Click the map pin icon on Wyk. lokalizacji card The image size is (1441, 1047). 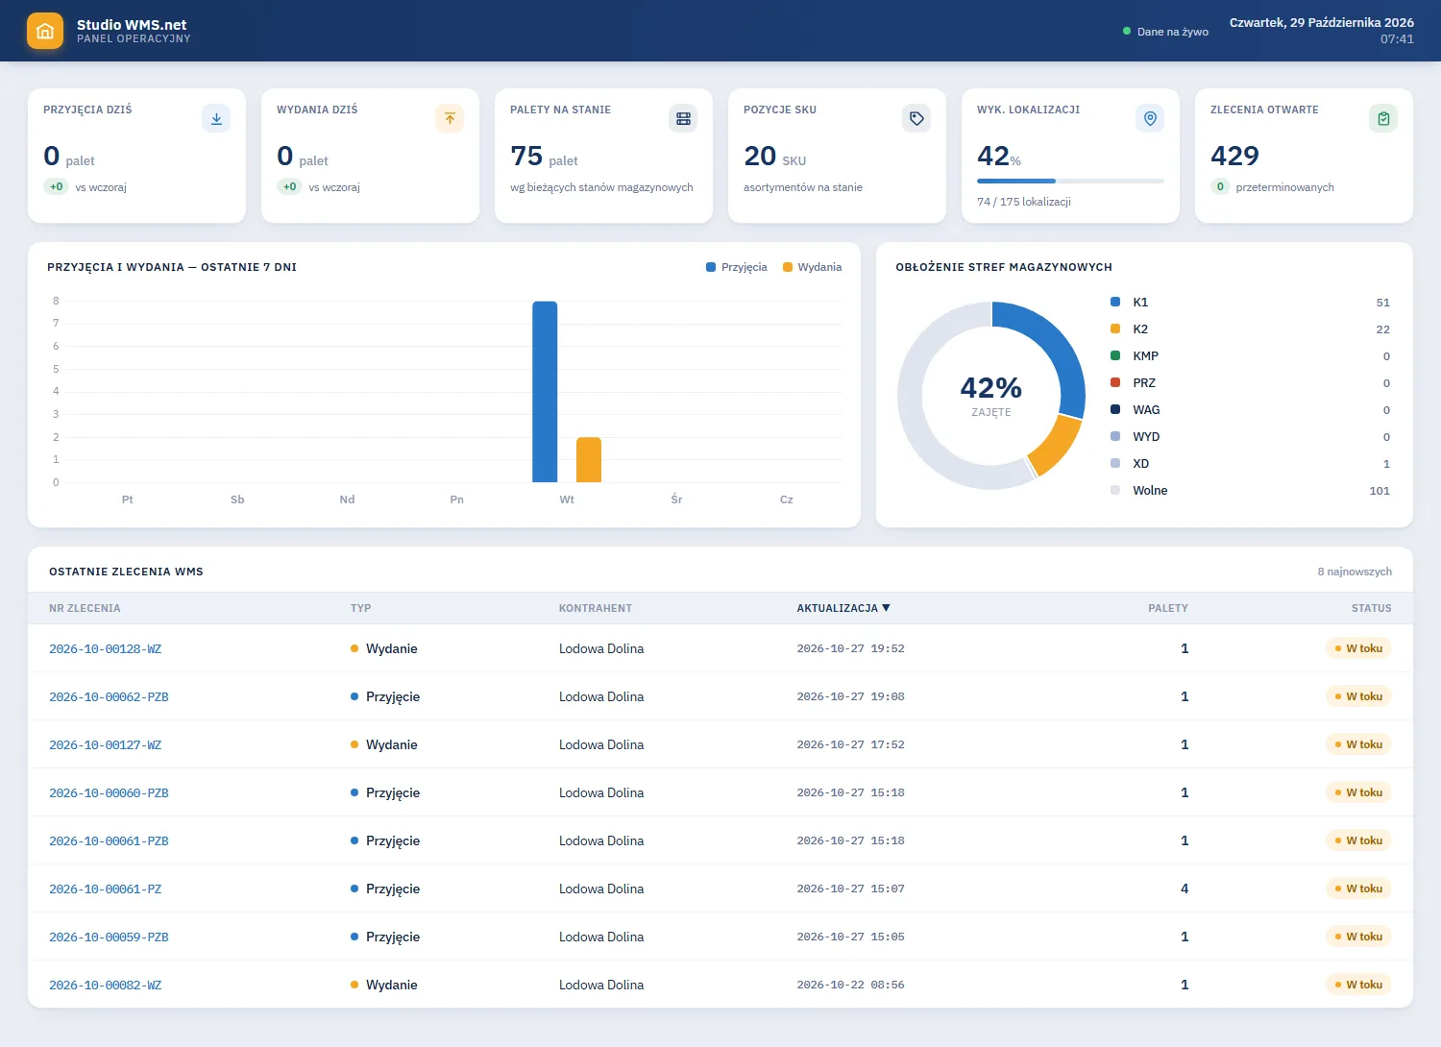[1150, 118]
